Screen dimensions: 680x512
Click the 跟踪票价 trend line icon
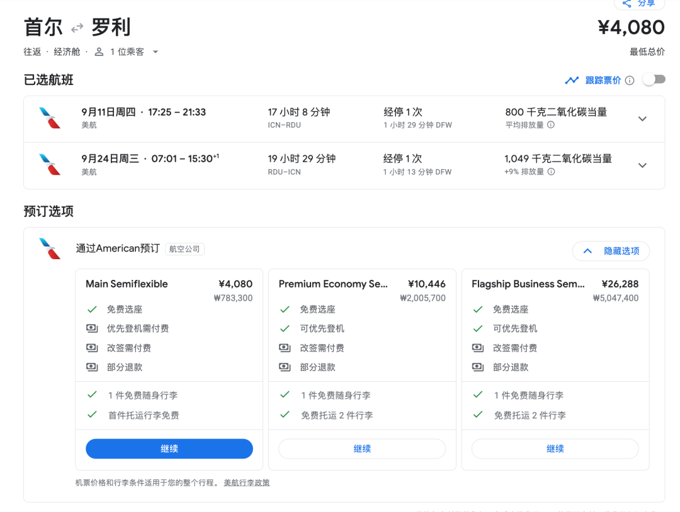[572, 80]
